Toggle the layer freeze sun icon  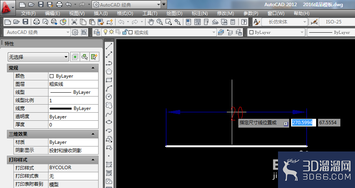[x=111, y=32]
